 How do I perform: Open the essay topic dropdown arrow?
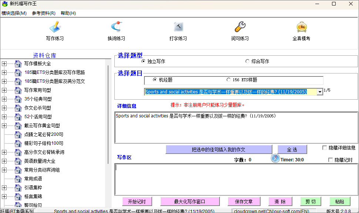(x=320, y=92)
